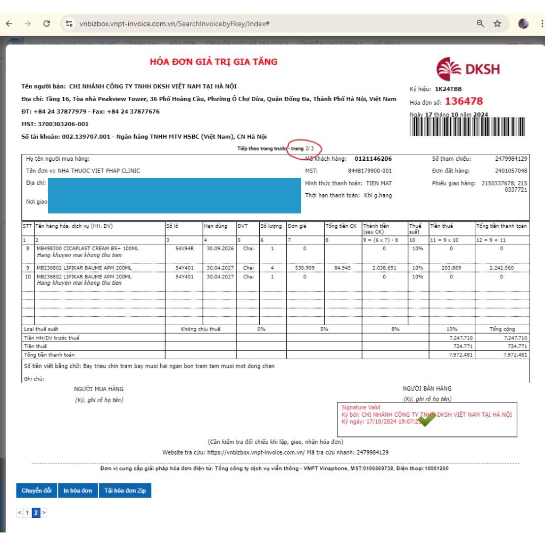Click the buyer name NHA THUOC VIET PHAP CLINIC
The height and width of the screenshot is (545, 545).
[x=98, y=171]
